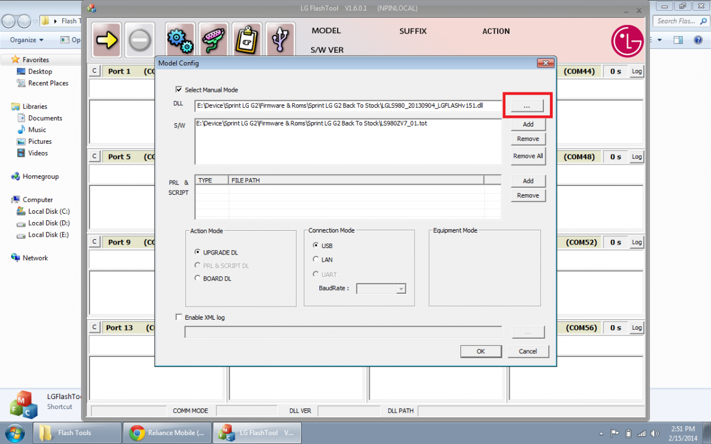Click Remove All for S/W files

click(x=528, y=156)
